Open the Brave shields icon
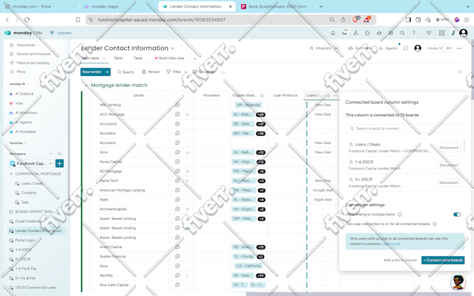Viewport: 474px width, 296px height. coord(355,20)
